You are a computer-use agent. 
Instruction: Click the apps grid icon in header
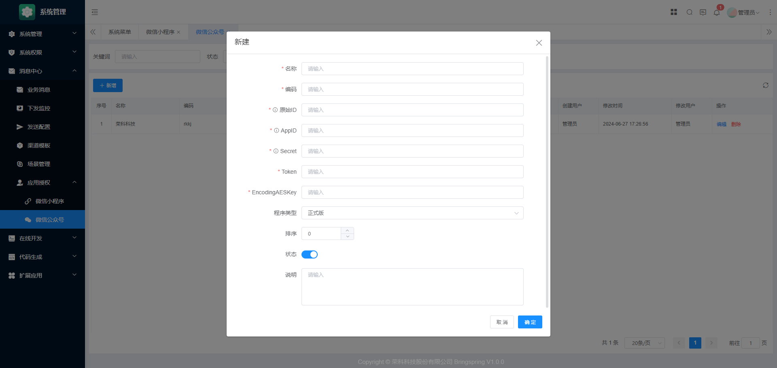pyautogui.click(x=674, y=12)
